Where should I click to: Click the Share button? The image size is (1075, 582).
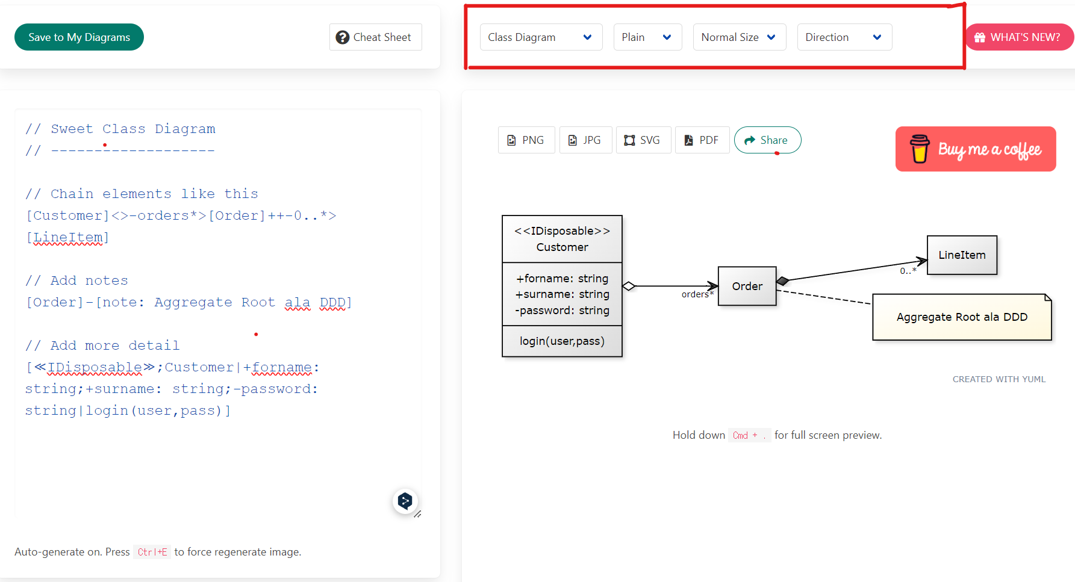(x=767, y=140)
